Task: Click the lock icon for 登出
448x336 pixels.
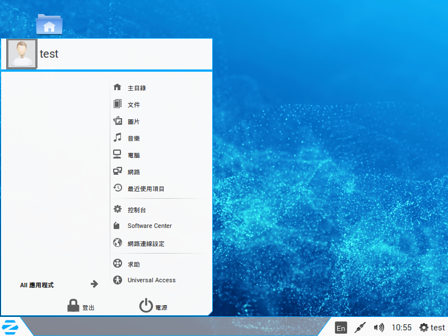Action: pos(73,305)
